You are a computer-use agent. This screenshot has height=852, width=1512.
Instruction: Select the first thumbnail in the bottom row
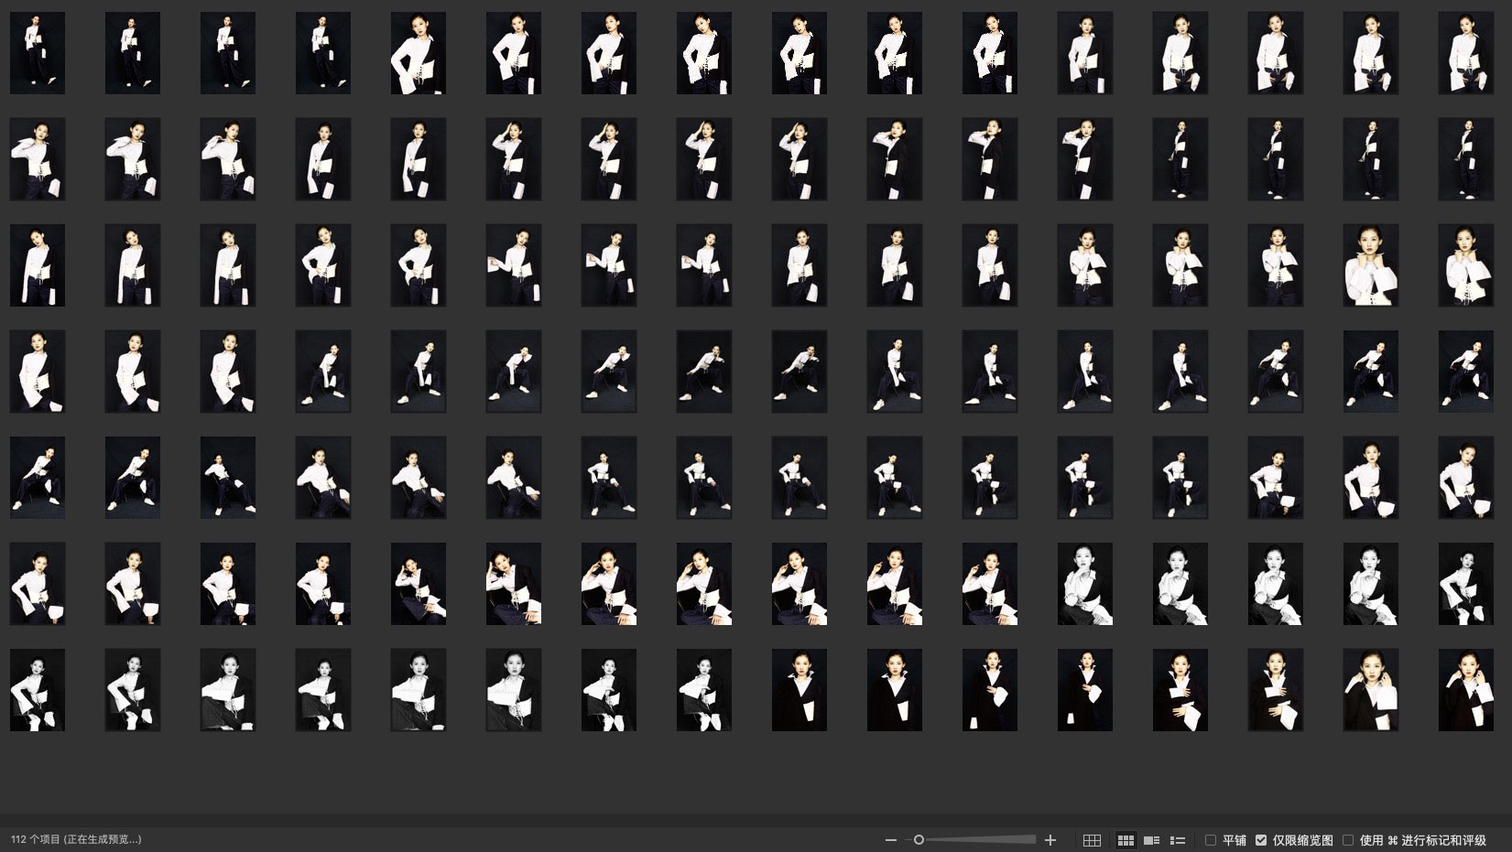pyautogui.click(x=38, y=690)
